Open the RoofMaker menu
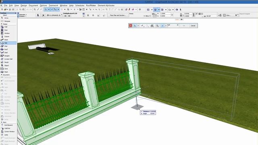 91,5
